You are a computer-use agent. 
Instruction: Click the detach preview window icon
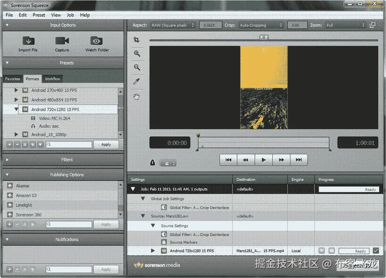373,25
